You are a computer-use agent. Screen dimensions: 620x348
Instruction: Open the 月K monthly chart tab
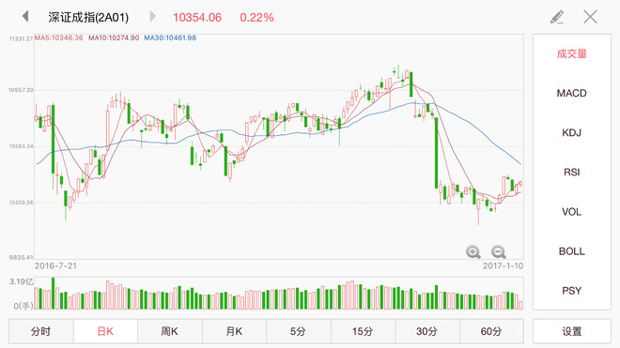pyautogui.click(x=235, y=331)
